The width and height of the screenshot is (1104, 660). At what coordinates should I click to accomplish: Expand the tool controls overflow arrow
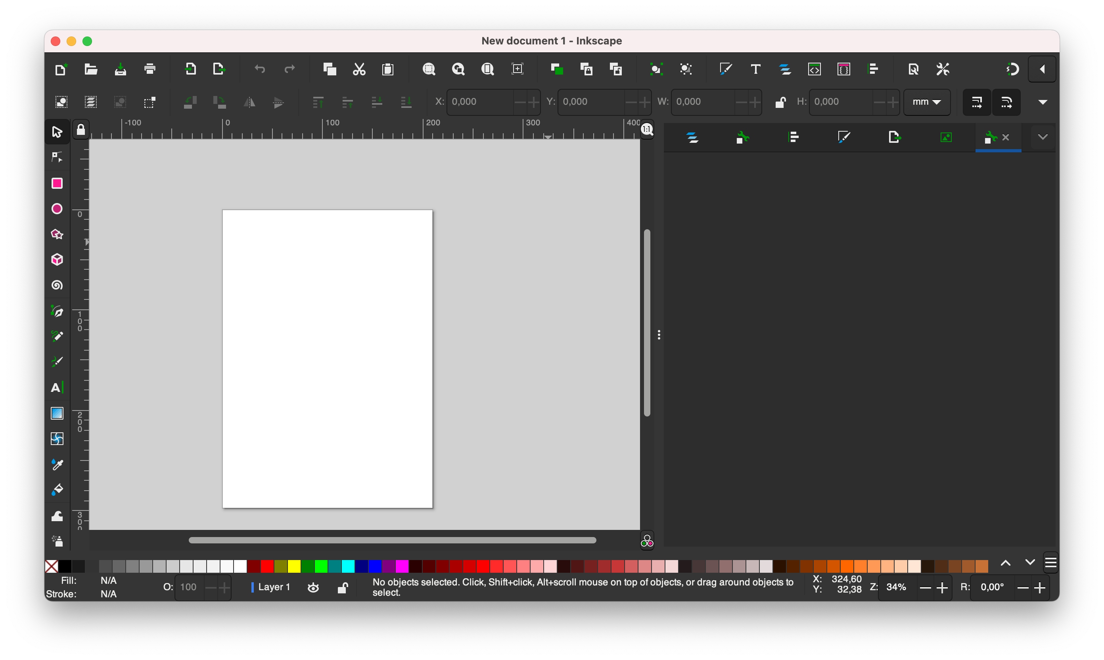[x=1043, y=102]
